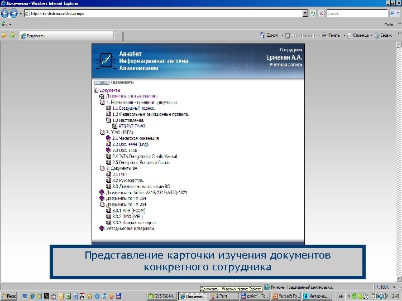
Task: Click purple book icon of Документы по ТУ 154
Action: tap(102, 198)
